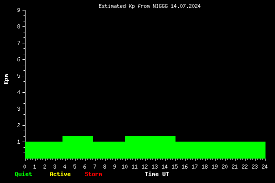Click the 1 on the Kp axis
The height and width of the screenshot is (183, 275).
click(19, 142)
